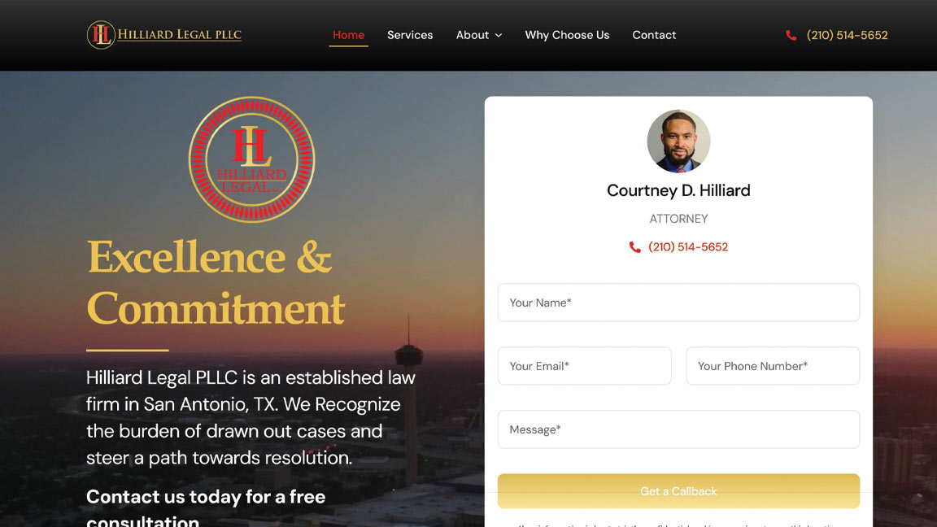Focus the Your Name field
This screenshot has width=937, height=527.
[678, 303]
